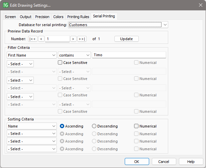The image size is (206, 168).
Task: Open the Output tab
Action: (25, 17)
